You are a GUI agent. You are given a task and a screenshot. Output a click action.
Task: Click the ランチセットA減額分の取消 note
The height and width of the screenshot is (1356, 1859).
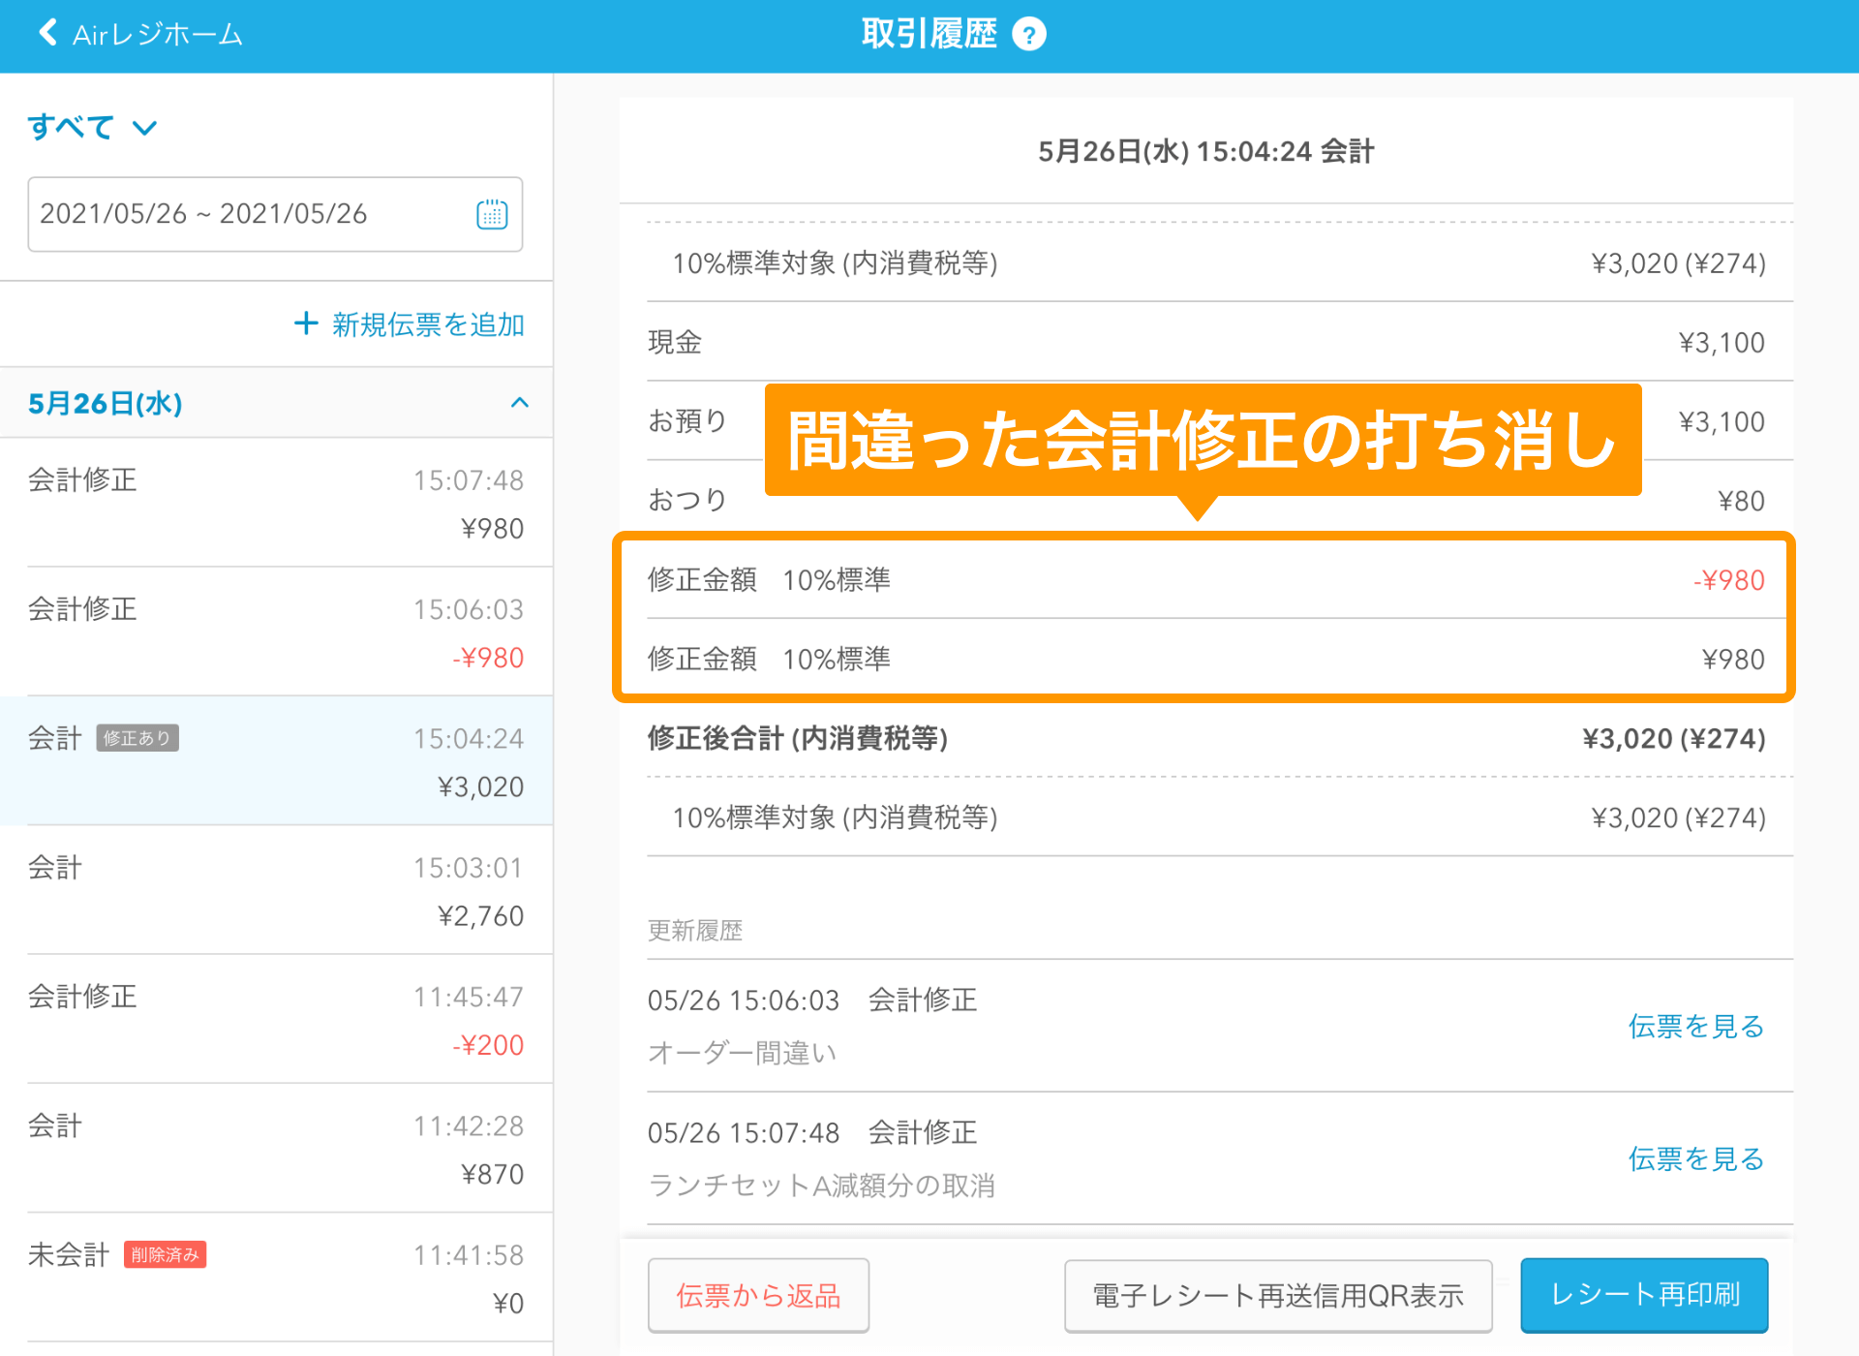click(821, 1186)
